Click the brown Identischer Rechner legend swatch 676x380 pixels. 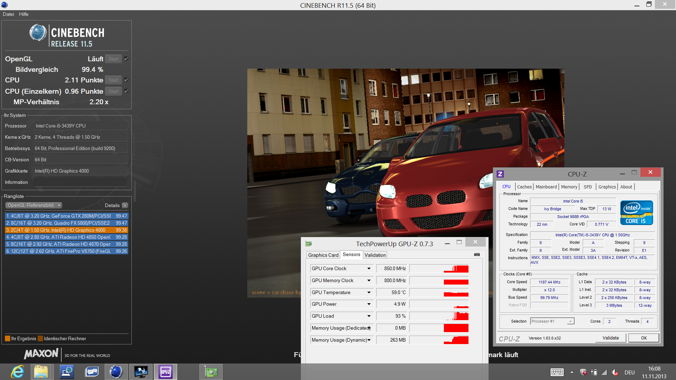pos(40,338)
